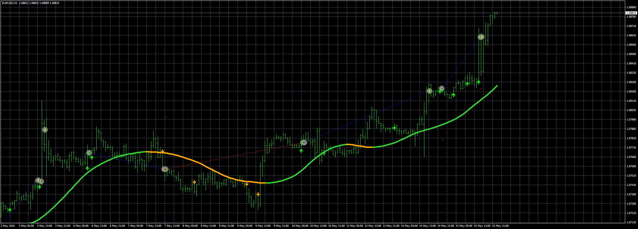Click the trade marker at the 1.08635 level
Image resolution: width=638 pixels, height=229 pixels.
pos(481,37)
